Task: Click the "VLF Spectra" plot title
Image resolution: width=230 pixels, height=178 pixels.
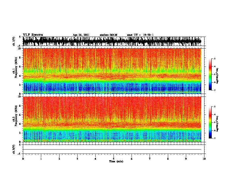Action: [33, 35]
